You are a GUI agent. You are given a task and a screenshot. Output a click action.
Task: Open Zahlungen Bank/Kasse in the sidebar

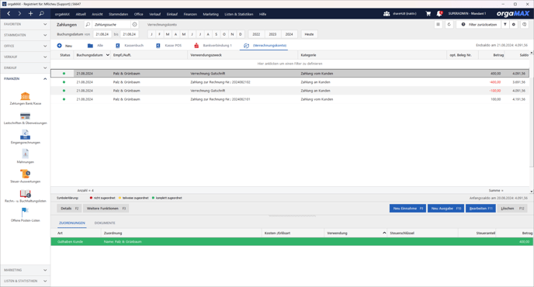coord(25,99)
